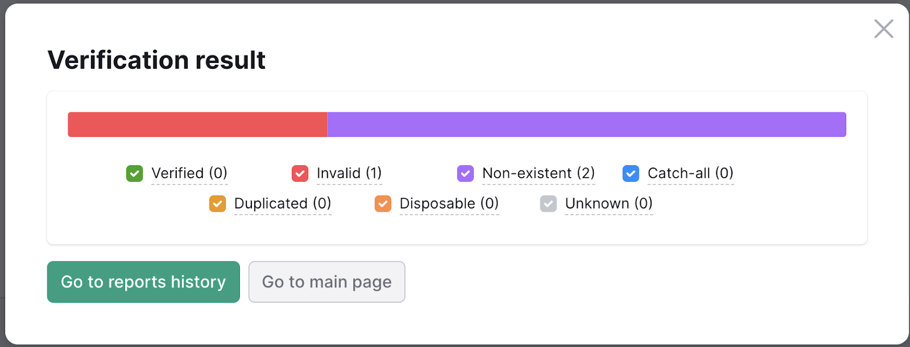910x347 pixels.
Task: Toggle the orange Disposable checkbox
Action: [383, 203]
